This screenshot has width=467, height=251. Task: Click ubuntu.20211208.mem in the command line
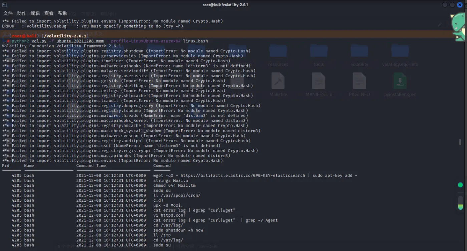80,41
